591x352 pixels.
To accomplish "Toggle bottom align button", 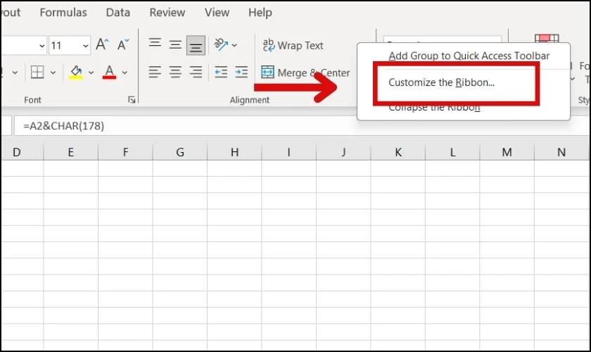I will pyautogui.click(x=196, y=45).
